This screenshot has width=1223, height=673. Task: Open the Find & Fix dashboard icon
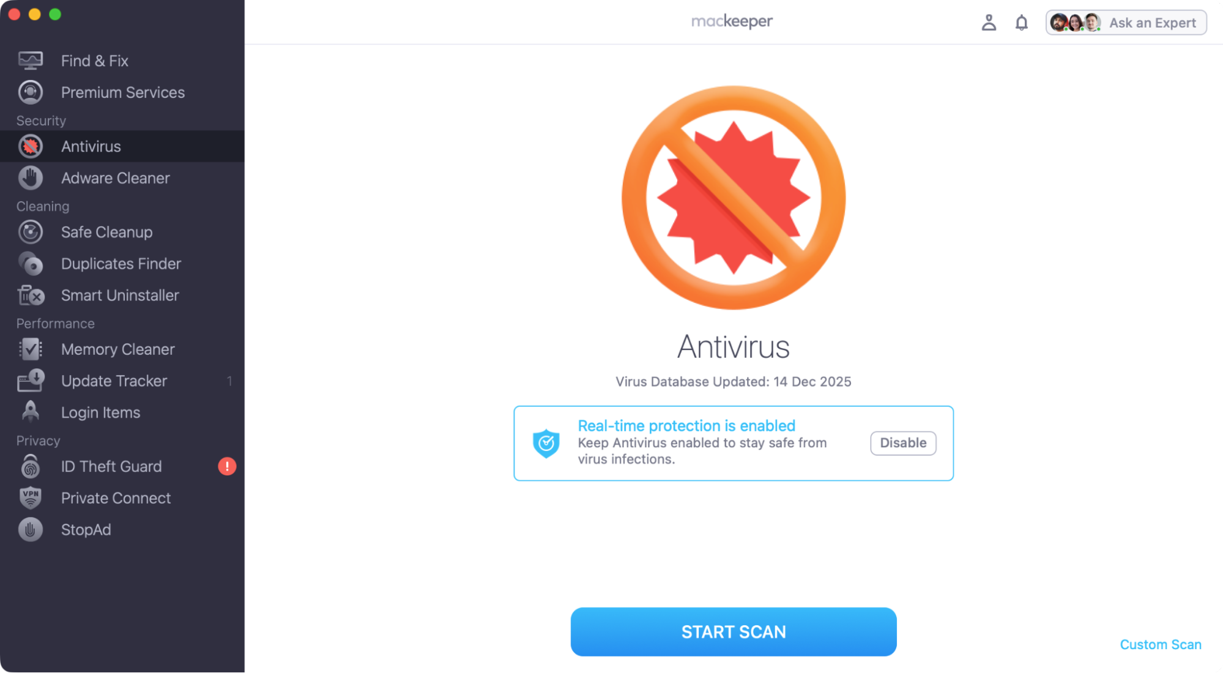[x=29, y=60]
